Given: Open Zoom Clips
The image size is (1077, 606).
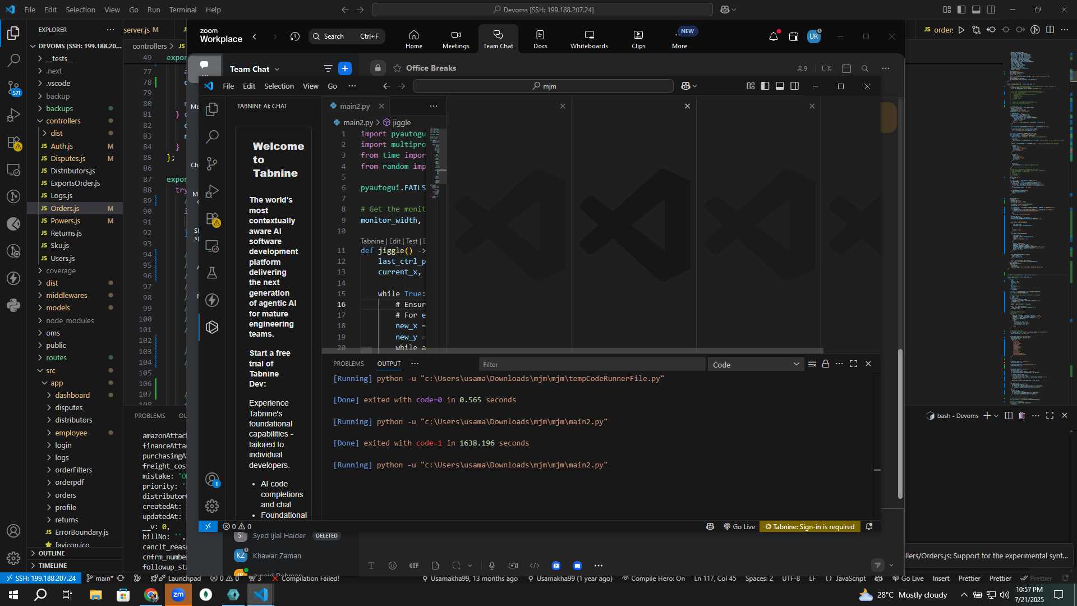Looking at the screenshot, I should 638,39.
